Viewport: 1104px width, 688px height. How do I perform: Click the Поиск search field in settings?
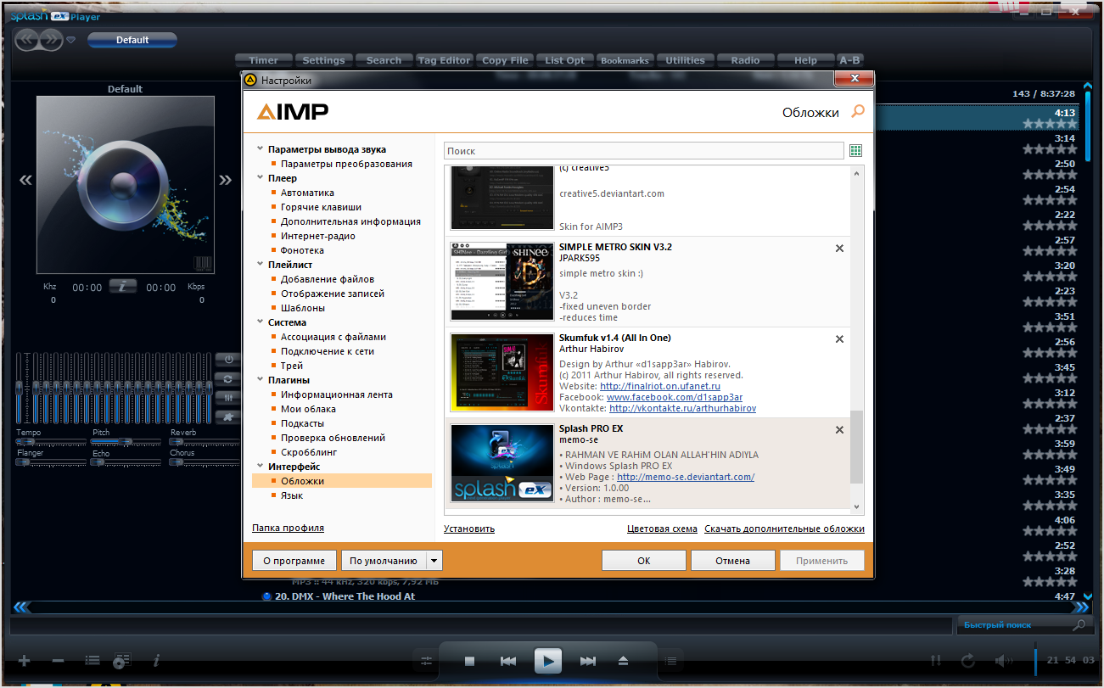644,150
